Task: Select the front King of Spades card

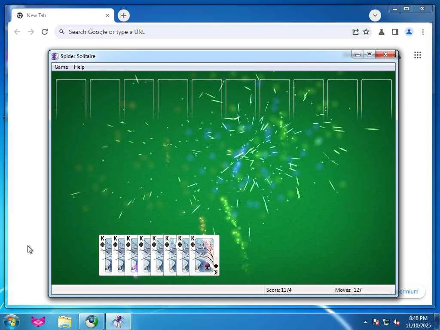Action: [x=204, y=255]
